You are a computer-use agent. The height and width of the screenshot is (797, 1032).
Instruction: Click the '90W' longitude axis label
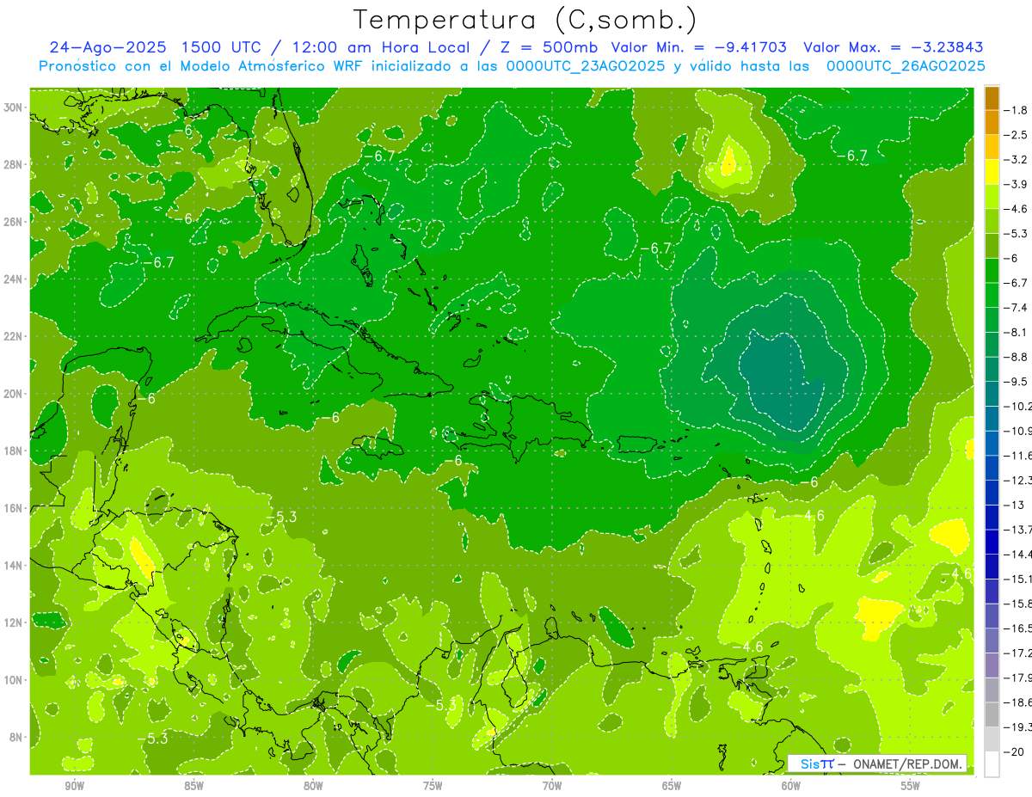(75, 787)
